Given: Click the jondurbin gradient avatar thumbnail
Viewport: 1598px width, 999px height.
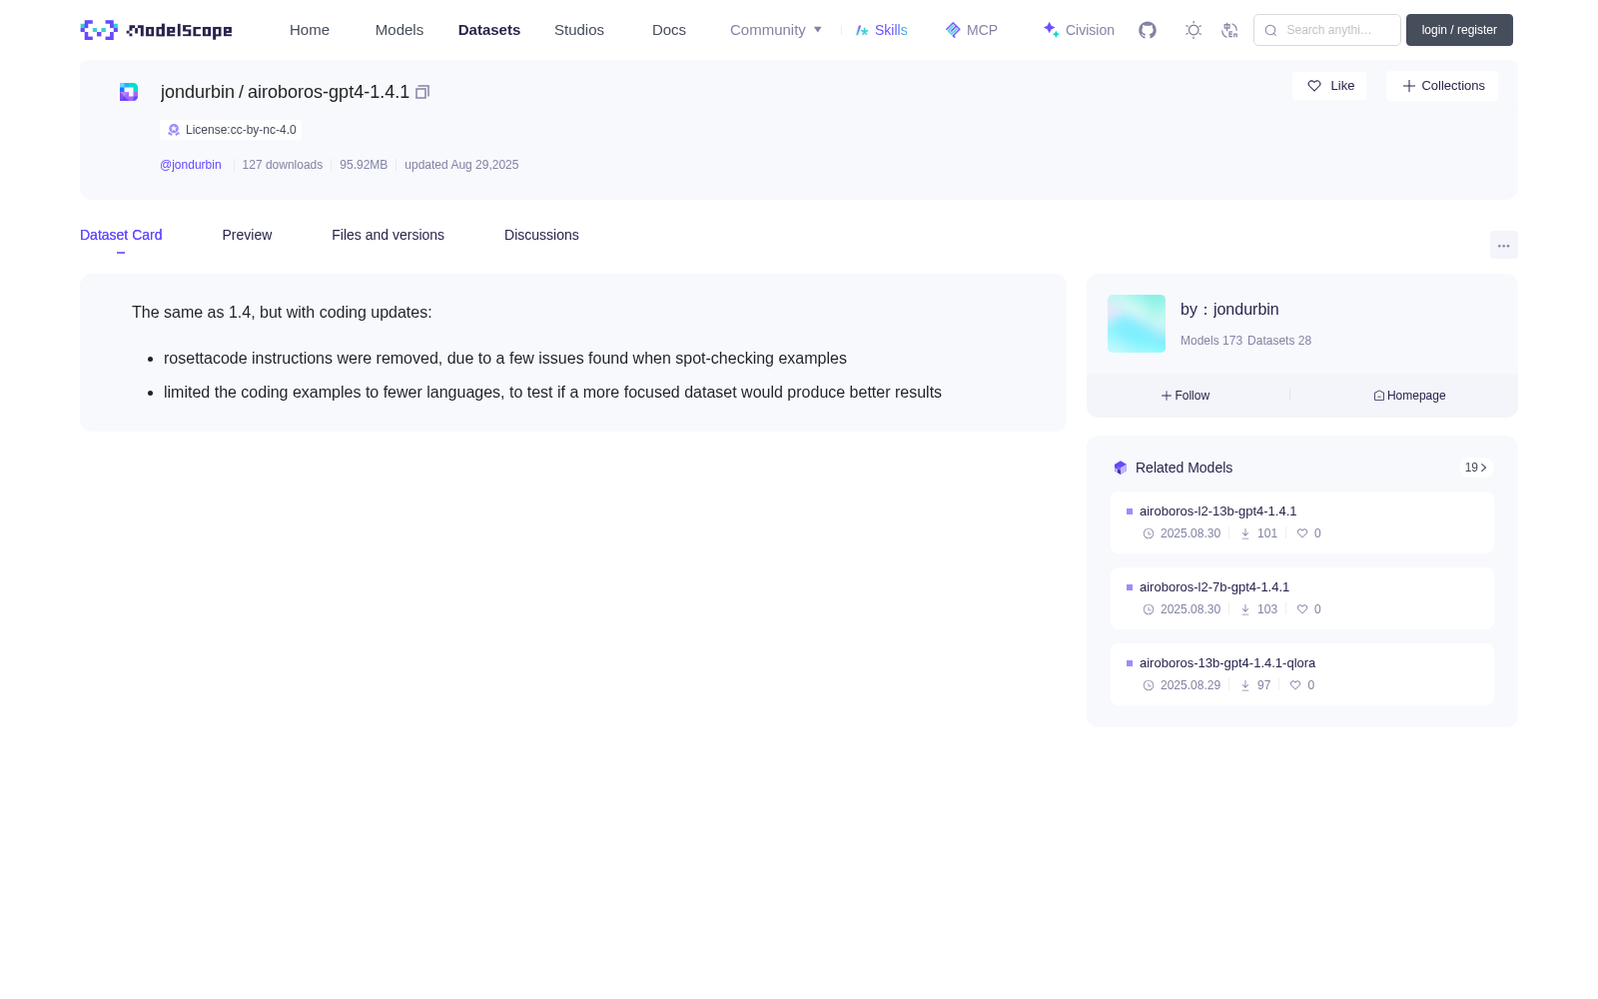Looking at the screenshot, I should (x=1137, y=324).
